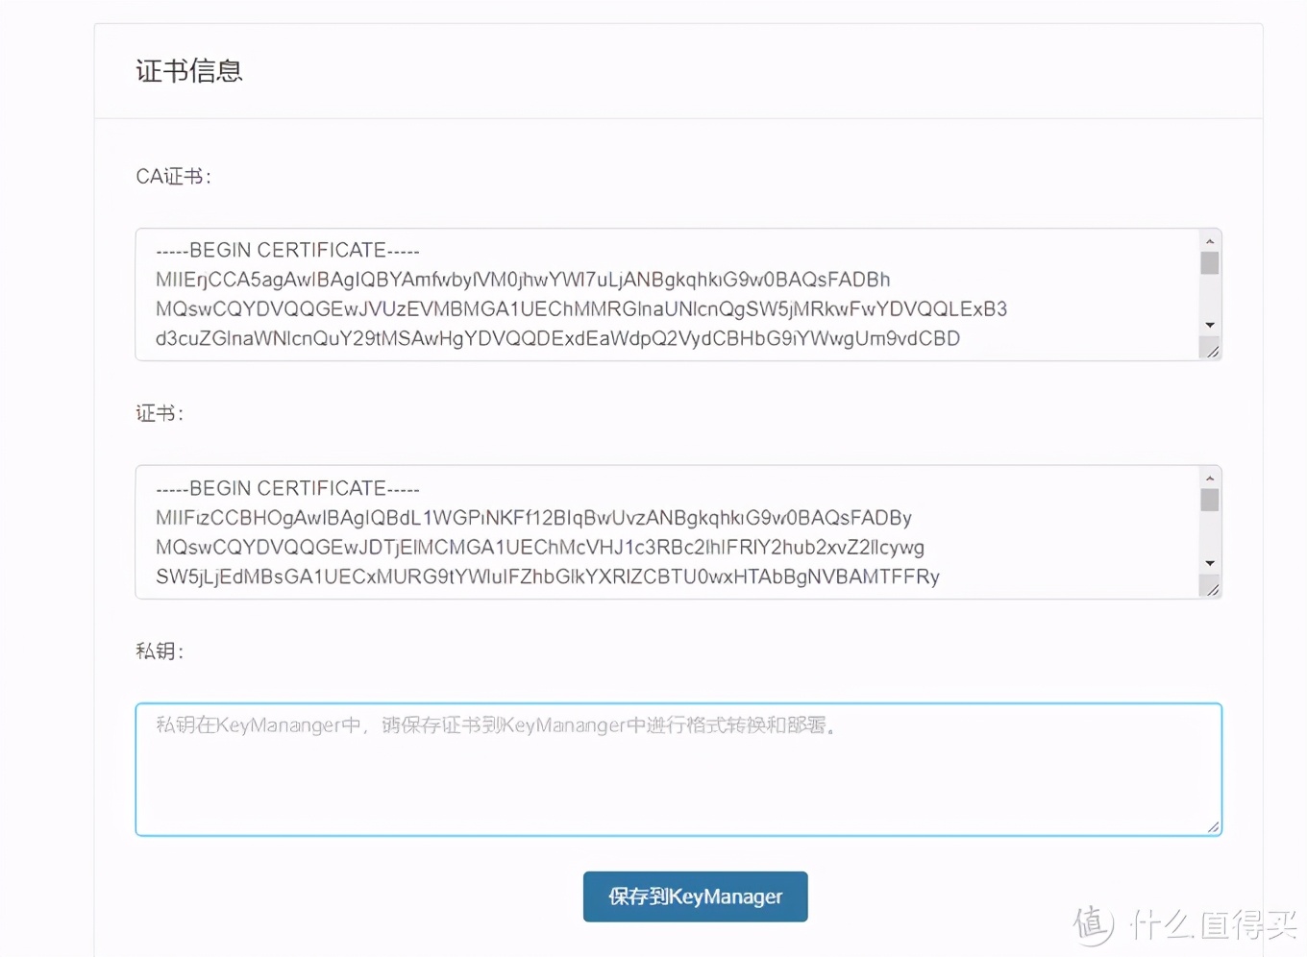Click the CA certificate scrollbar down arrow
The image size is (1307, 957).
(x=1210, y=326)
